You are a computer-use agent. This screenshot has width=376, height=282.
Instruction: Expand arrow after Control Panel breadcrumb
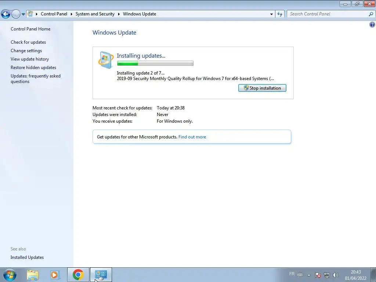pyautogui.click(x=72, y=14)
